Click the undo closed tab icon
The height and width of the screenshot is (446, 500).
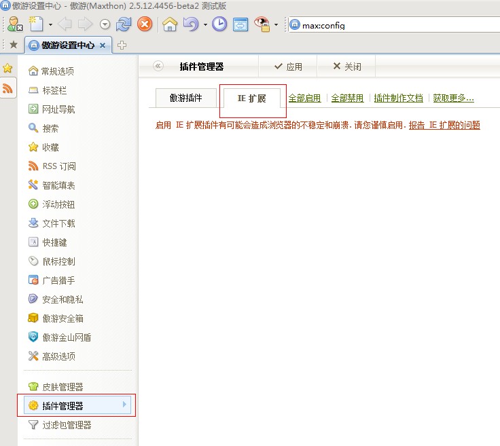pos(191,24)
